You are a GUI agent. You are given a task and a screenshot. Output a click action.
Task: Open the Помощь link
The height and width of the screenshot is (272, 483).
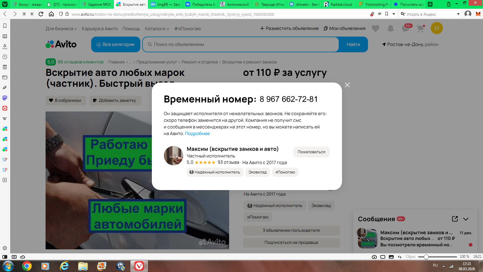tap(131, 29)
